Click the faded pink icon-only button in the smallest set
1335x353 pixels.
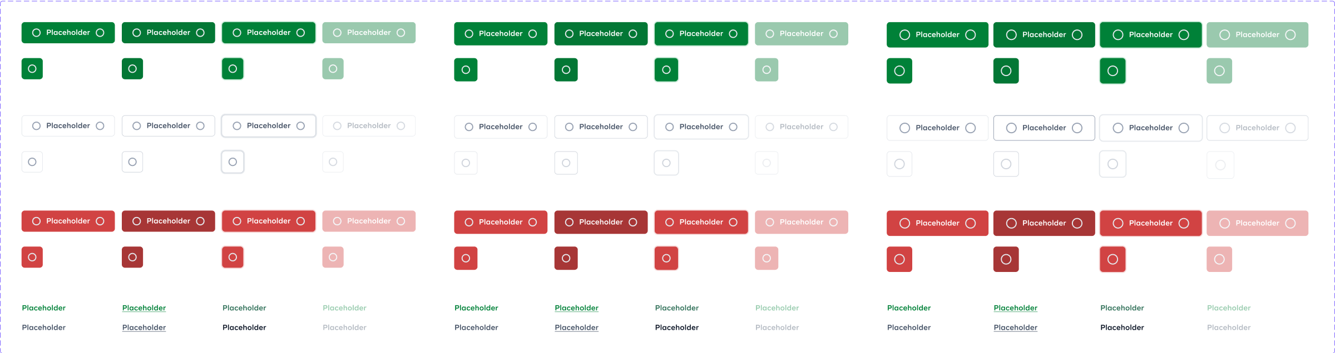tap(333, 257)
